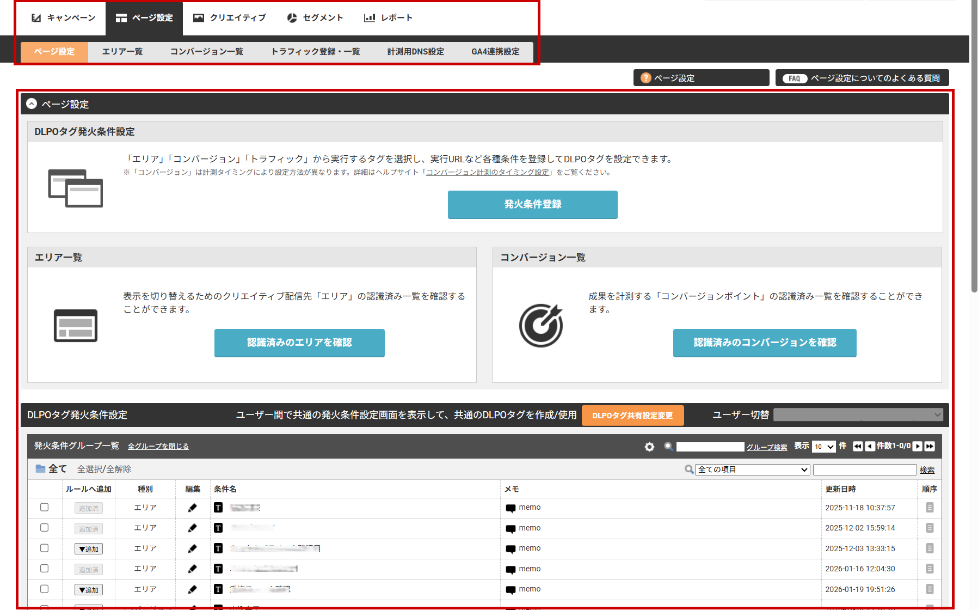This screenshot has width=978, height=610.
Task: Open the キャンペーン top navigation tab
Action: pyautogui.click(x=63, y=18)
